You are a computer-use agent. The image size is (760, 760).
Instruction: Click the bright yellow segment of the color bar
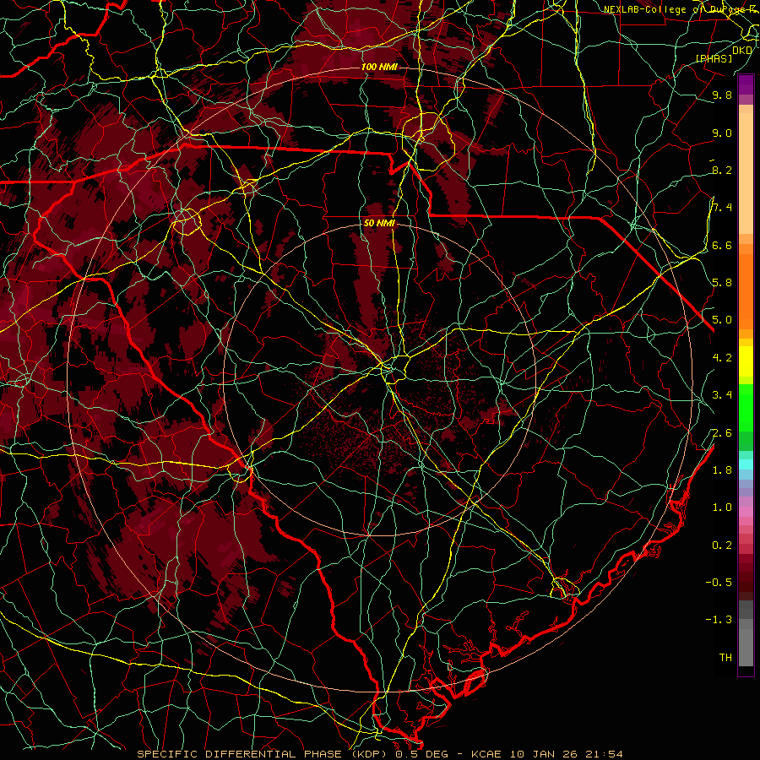tap(746, 361)
